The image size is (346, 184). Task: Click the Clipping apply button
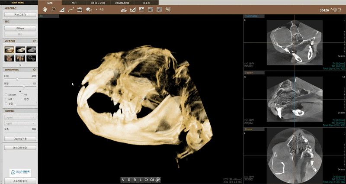20,139
